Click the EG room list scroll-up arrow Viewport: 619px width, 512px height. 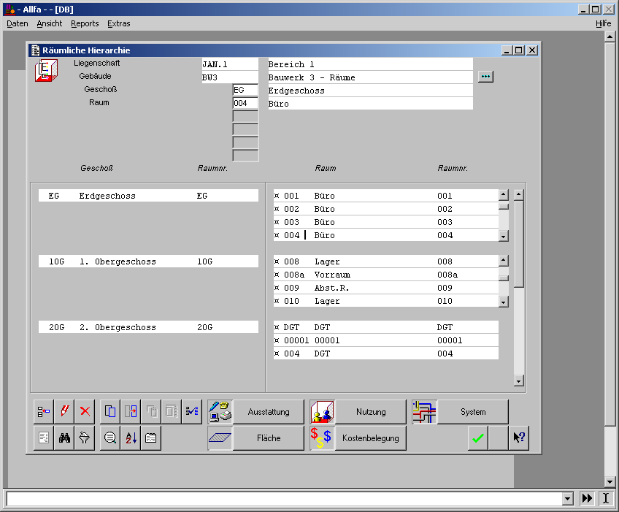(x=504, y=194)
